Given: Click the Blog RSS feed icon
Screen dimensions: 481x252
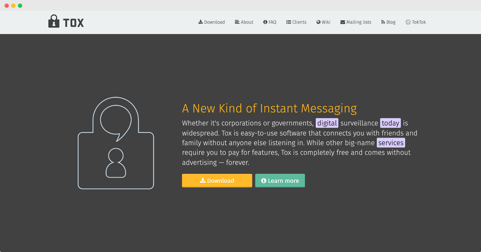Looking at the screenshot, I should pyautogui.click(x=383, y=22).
